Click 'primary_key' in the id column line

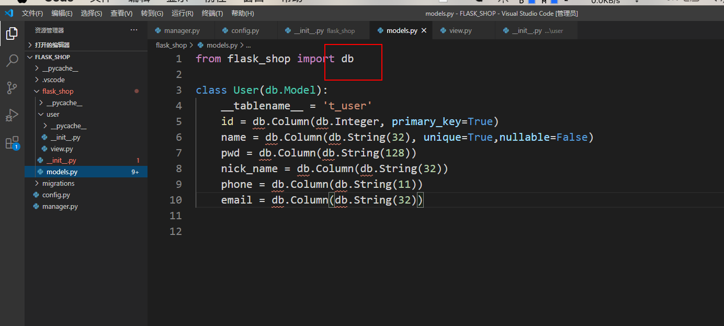coord(426,121)
